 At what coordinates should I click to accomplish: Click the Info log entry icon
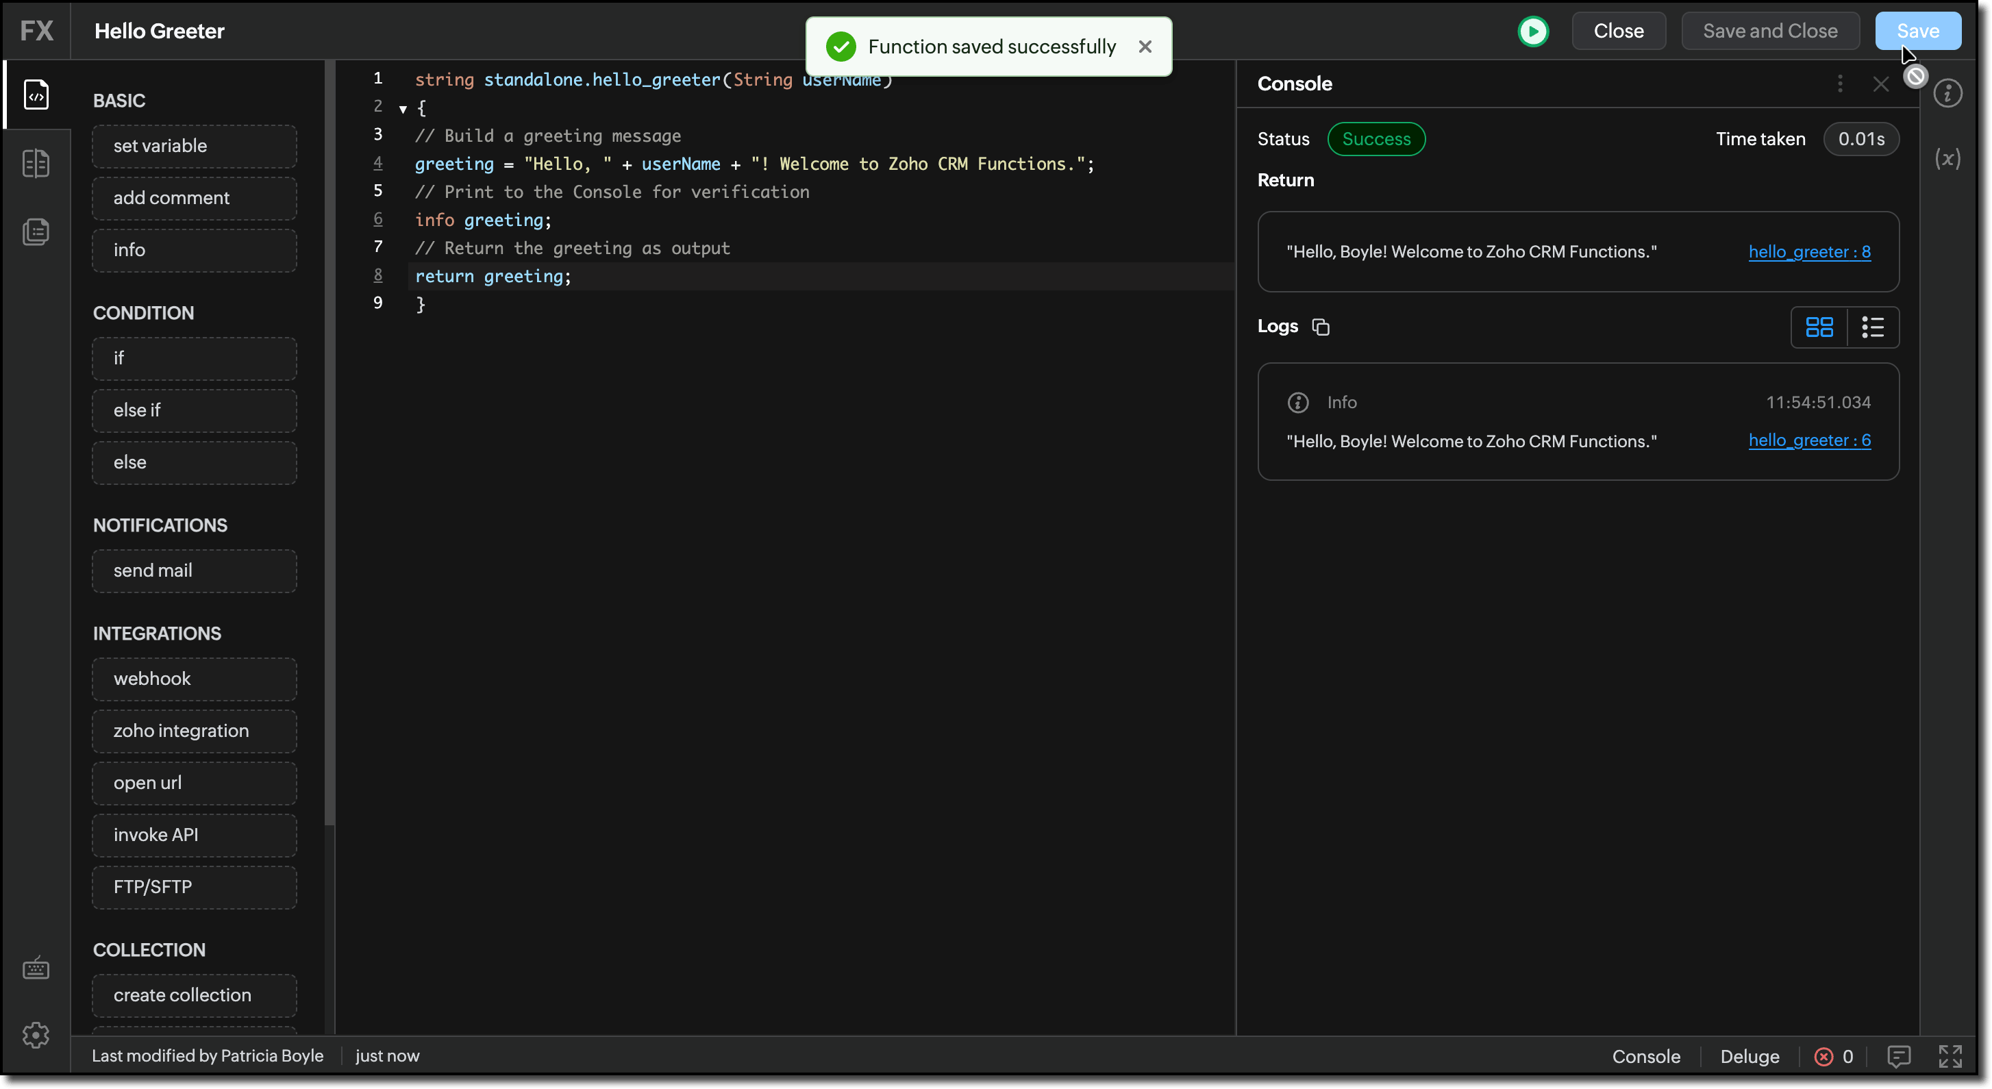pos(1297,402)
